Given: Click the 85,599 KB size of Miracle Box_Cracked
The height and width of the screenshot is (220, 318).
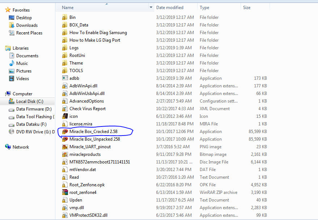Looking at the screenshot, I should pyautogui.click(x=258, y=132).
